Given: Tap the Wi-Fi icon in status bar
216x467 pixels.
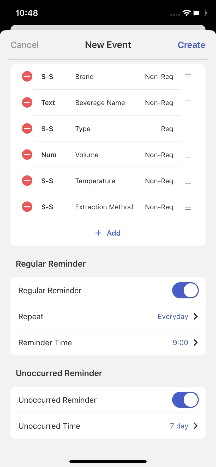Looking at the screenshot, I should click(187, 13).
